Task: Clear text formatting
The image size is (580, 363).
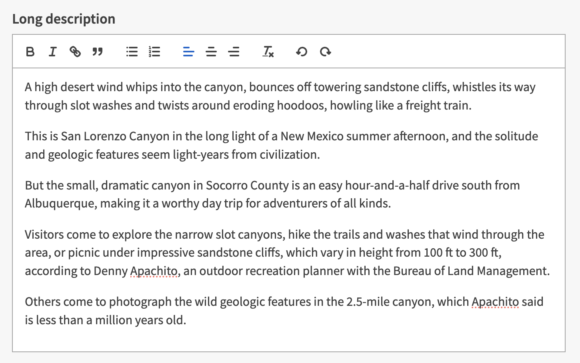Action: click(x=268, y=52)
